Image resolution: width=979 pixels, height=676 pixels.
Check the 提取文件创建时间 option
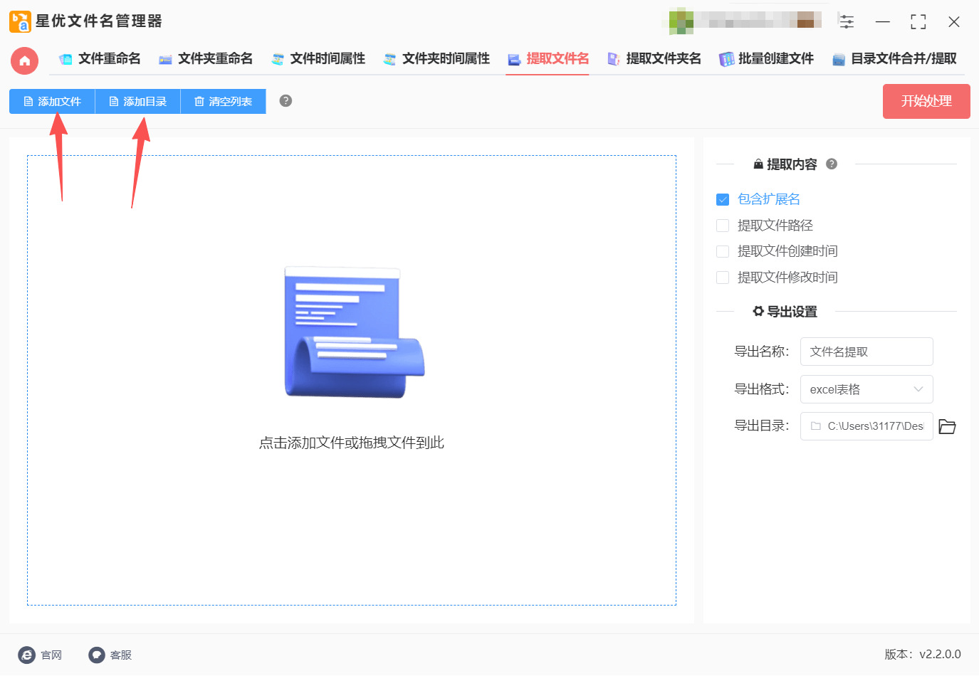point(723,250)
